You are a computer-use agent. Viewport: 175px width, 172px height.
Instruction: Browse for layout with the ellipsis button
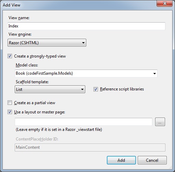click(160, 122)
